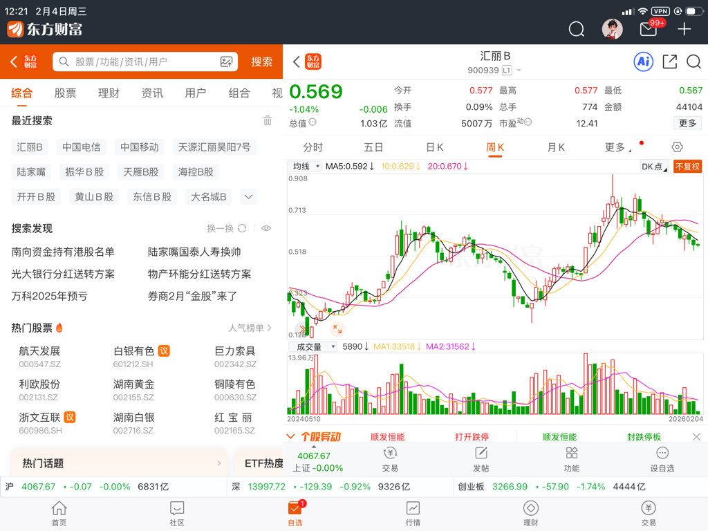Open DK点 dropdown

[x=654, y=166]
